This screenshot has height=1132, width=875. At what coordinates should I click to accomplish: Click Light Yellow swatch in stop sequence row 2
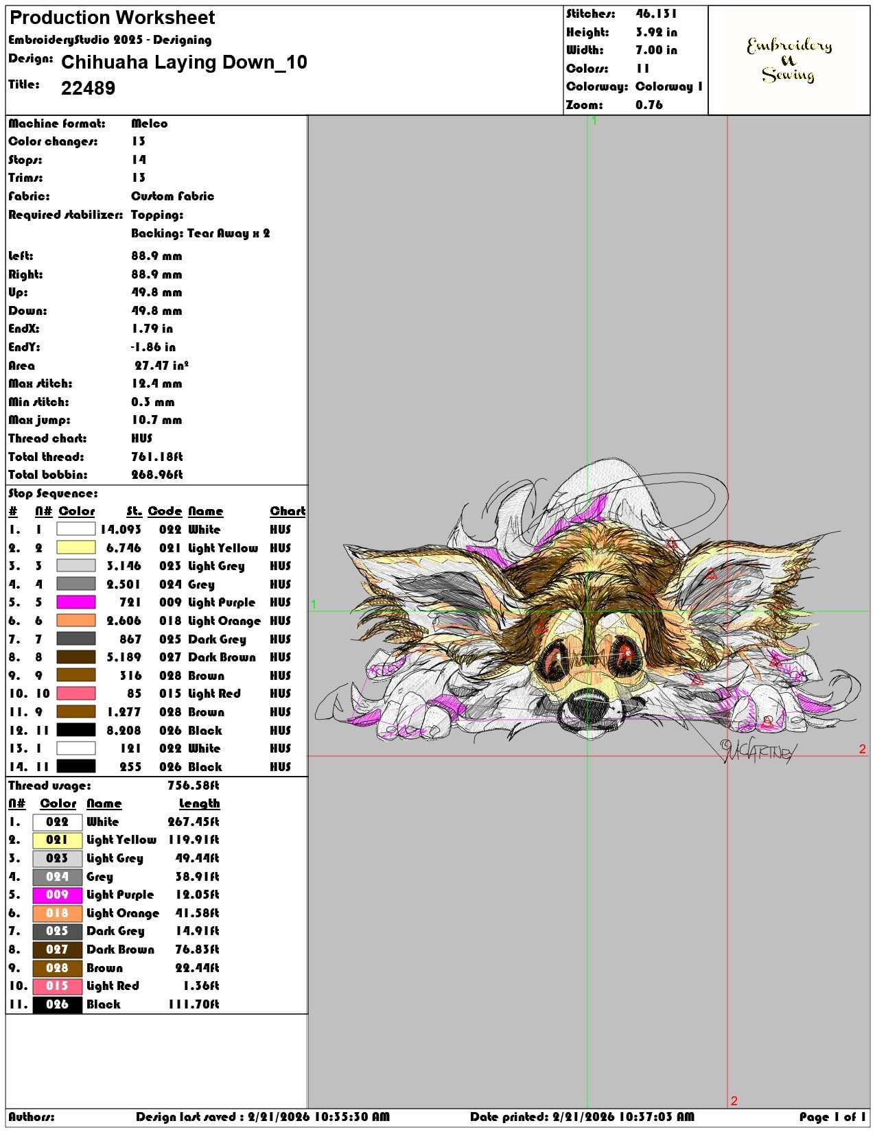(75, 547)
